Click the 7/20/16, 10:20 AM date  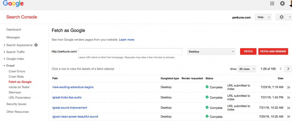[271, 116]
